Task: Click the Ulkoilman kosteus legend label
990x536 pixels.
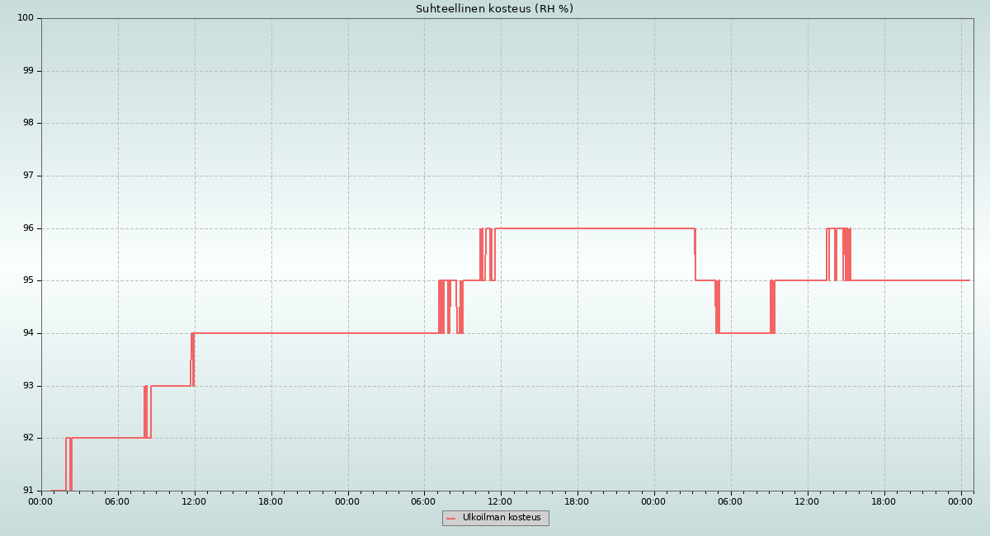Action: (502, 518)
